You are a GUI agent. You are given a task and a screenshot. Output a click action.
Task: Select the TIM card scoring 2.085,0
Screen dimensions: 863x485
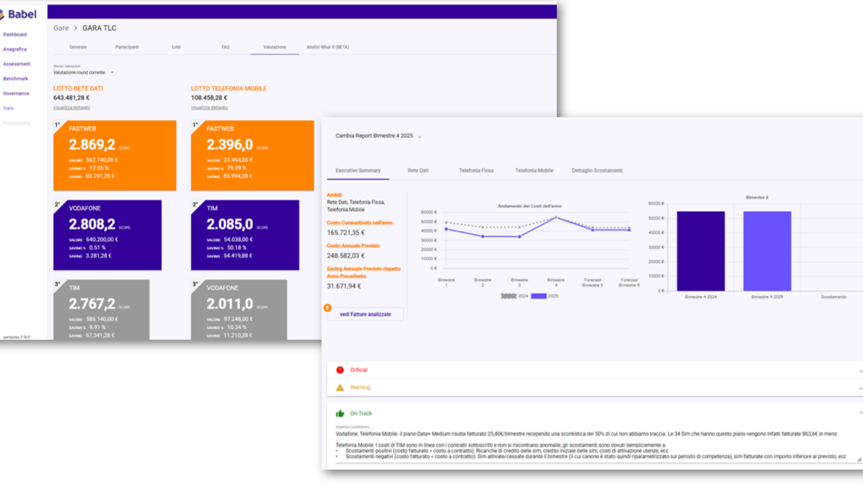[x=245, y=235]
